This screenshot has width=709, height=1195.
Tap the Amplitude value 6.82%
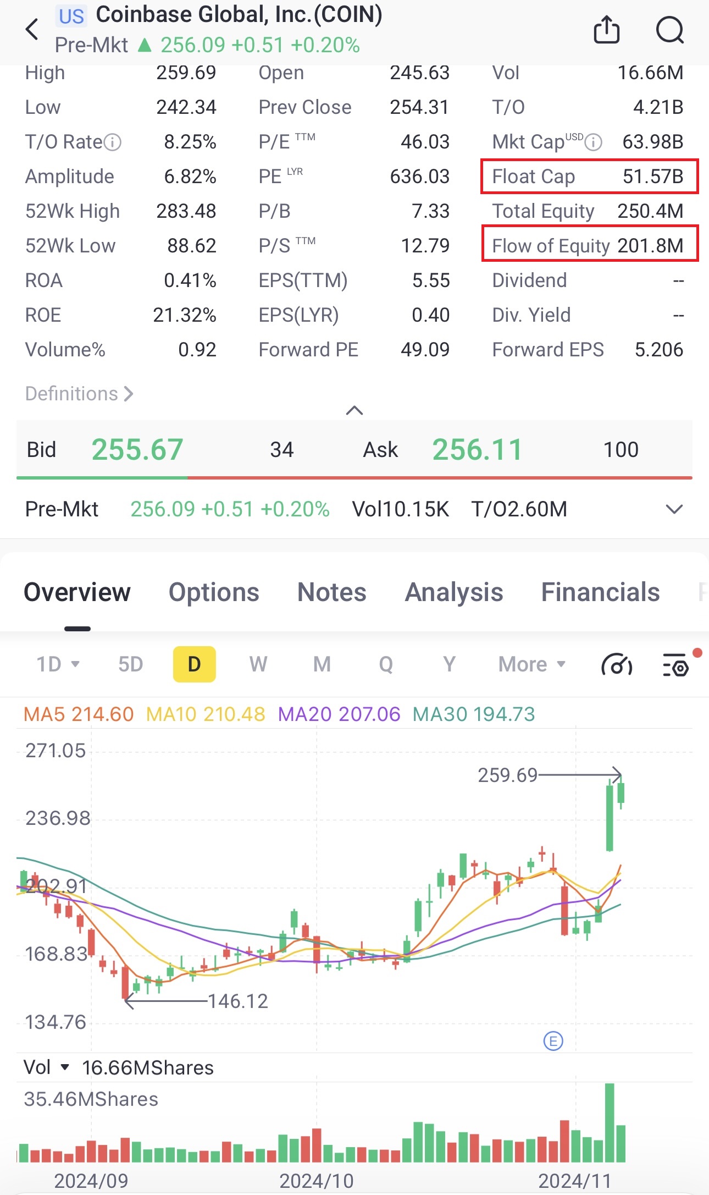pos(190,177)
